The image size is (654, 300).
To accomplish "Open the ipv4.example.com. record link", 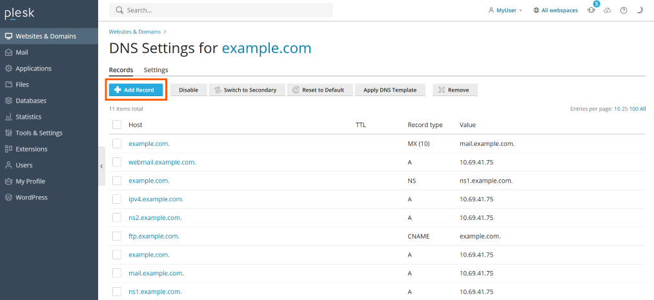I will point(156,199).
